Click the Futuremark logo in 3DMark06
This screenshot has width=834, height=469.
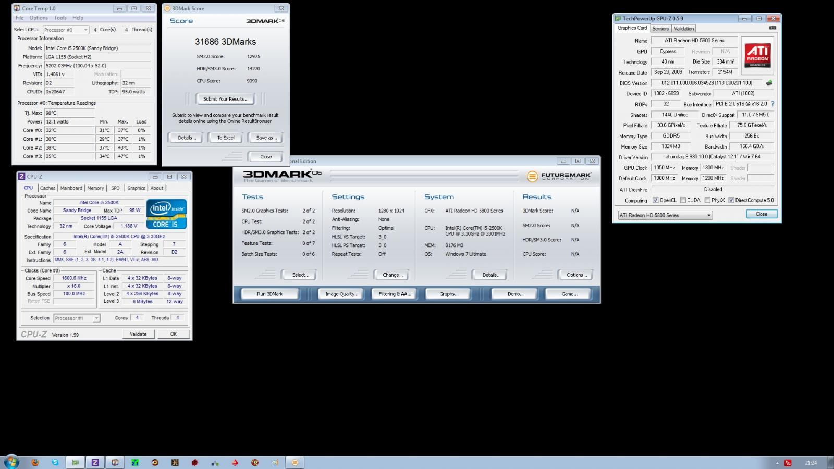click(558, 176)
